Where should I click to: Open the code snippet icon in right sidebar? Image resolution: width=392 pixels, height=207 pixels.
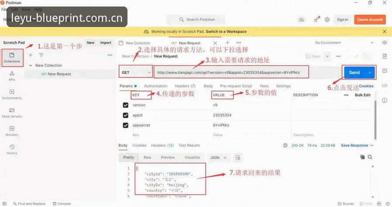pyautogui.click(x=385, y=86)
